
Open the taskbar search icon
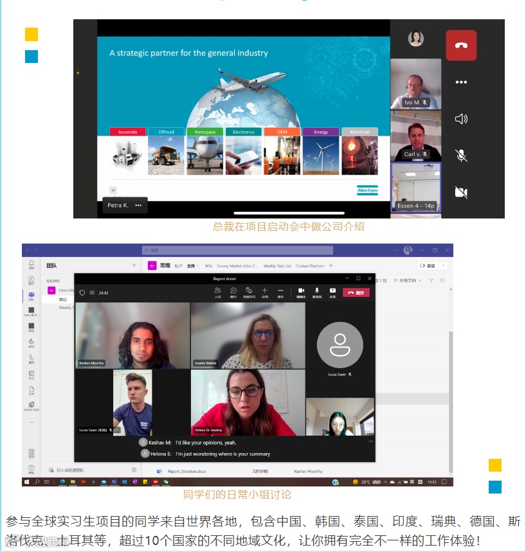37,482
